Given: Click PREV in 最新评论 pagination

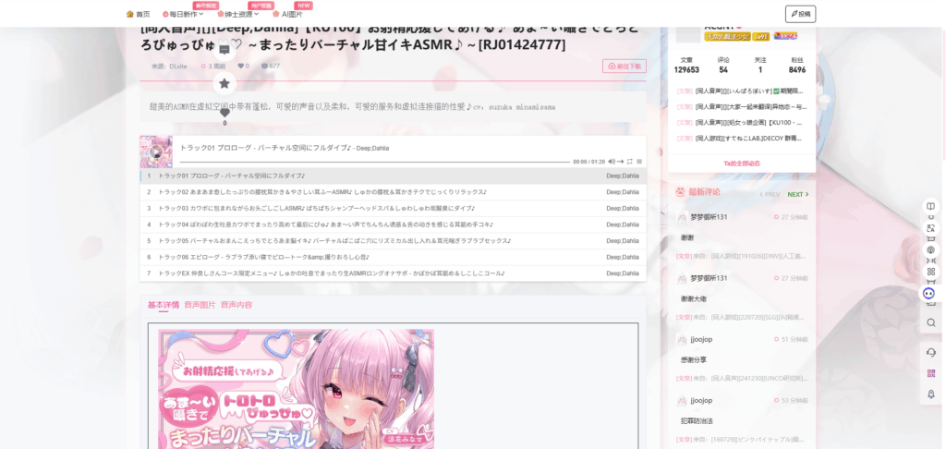Looking at the screenshot, I should point(770,194).
